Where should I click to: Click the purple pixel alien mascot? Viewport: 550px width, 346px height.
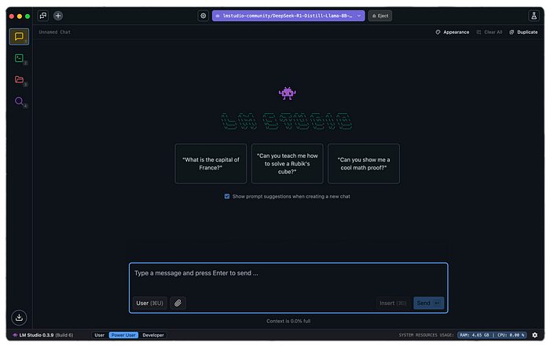pyautogui.click(x=288, y=93)
